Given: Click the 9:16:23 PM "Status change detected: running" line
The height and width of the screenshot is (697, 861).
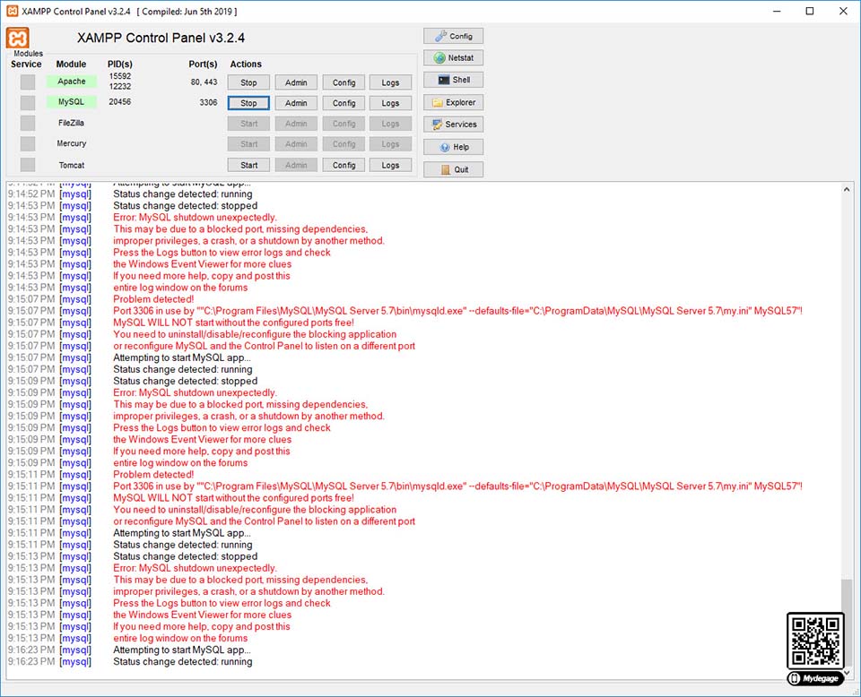Looking at the screenshot, I should (182, 662).
